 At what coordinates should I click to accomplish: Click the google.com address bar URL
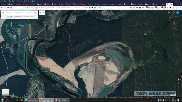tap(54, 8)
